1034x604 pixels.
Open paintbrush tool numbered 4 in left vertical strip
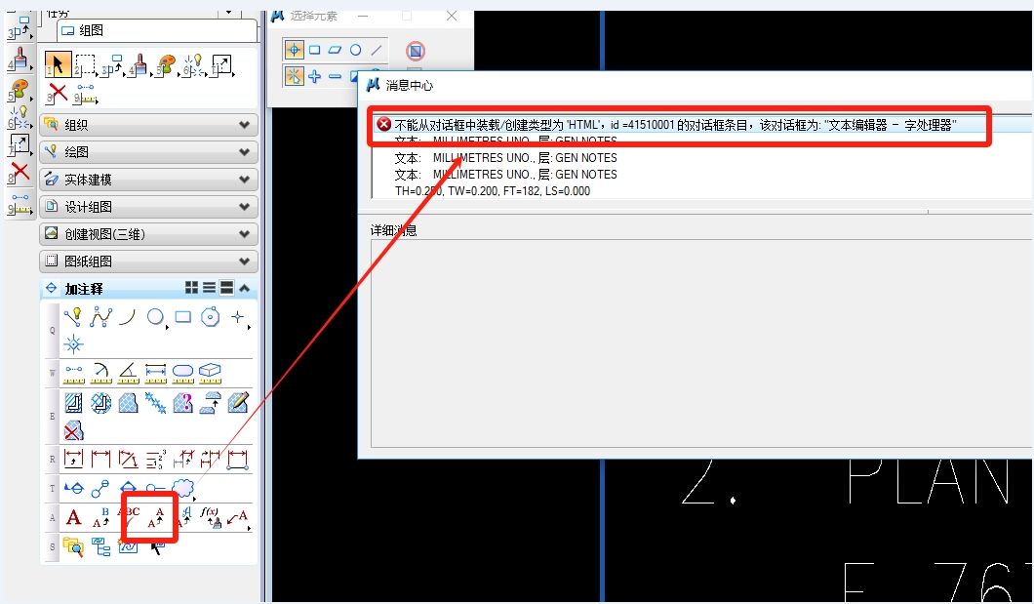(20, 59)
